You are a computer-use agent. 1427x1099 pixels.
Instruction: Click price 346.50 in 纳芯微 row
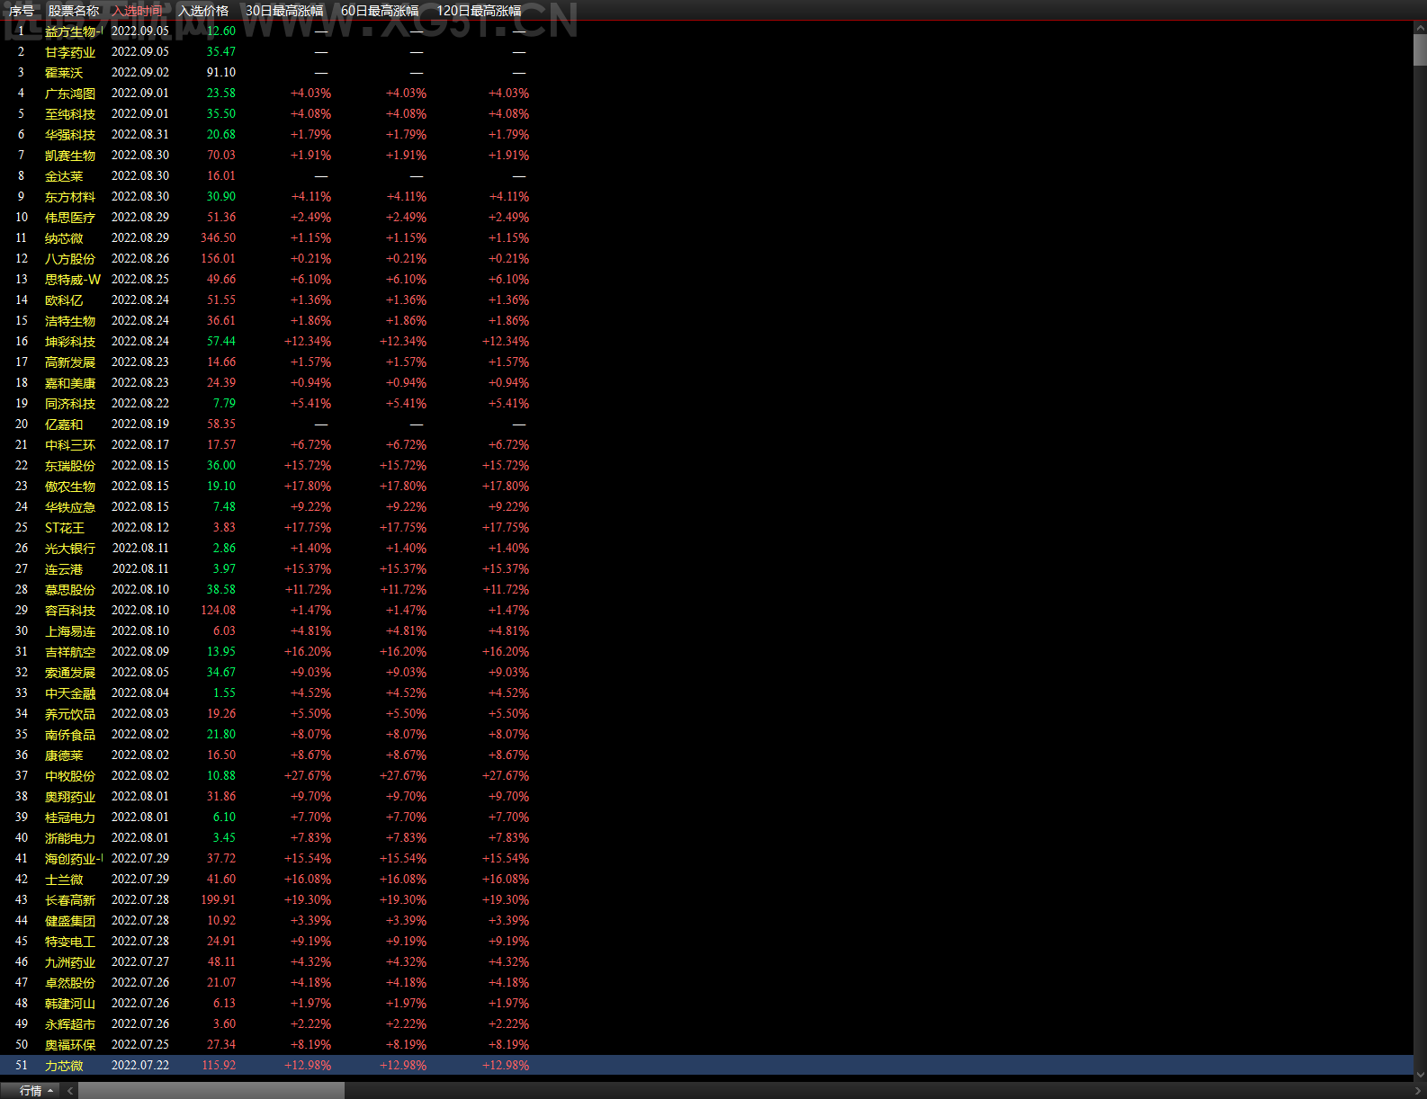click(x=218, y=238)
